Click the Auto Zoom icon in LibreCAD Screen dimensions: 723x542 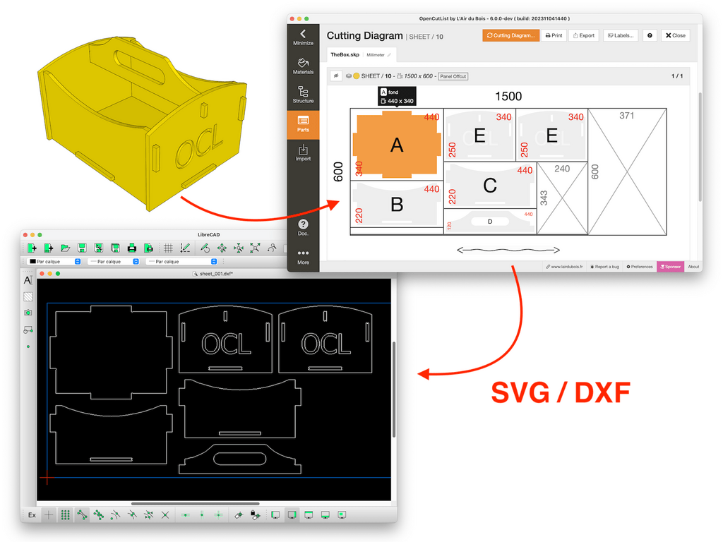(255, 248)
